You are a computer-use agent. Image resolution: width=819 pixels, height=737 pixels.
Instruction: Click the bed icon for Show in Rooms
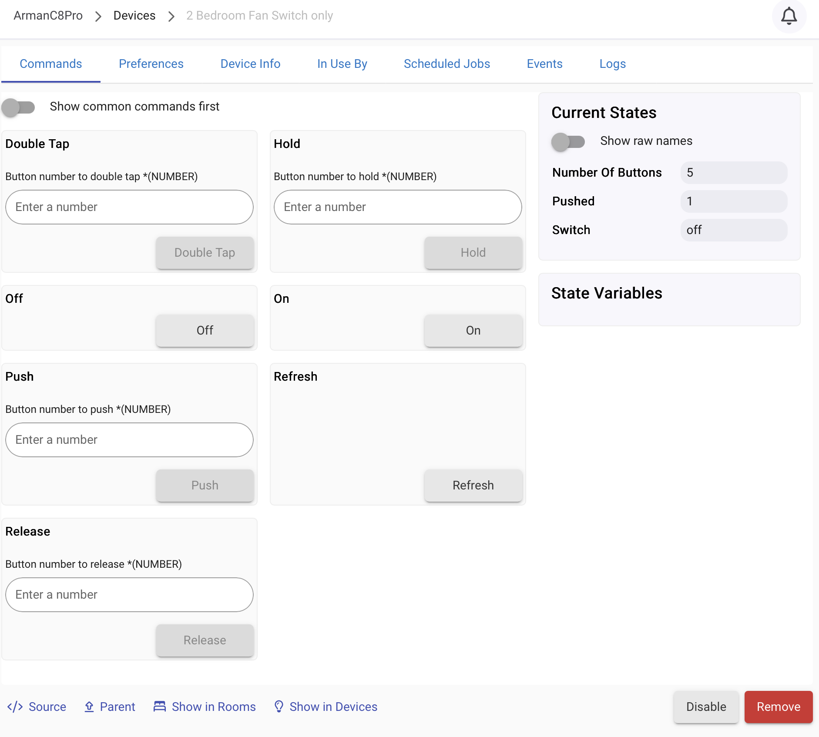[160, 707]
